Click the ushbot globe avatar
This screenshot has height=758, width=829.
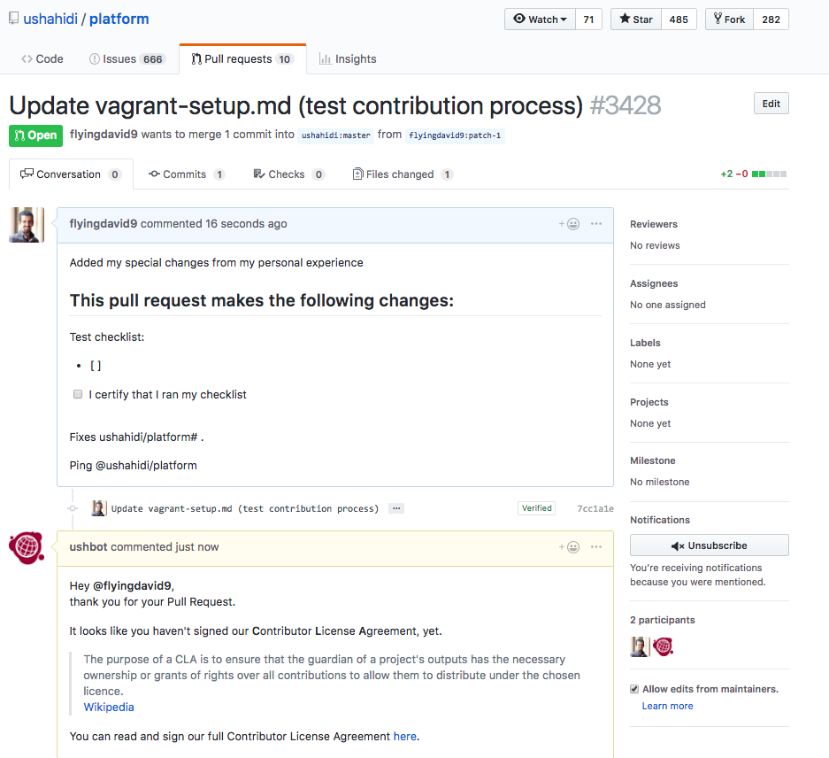[x=27, y=548]
